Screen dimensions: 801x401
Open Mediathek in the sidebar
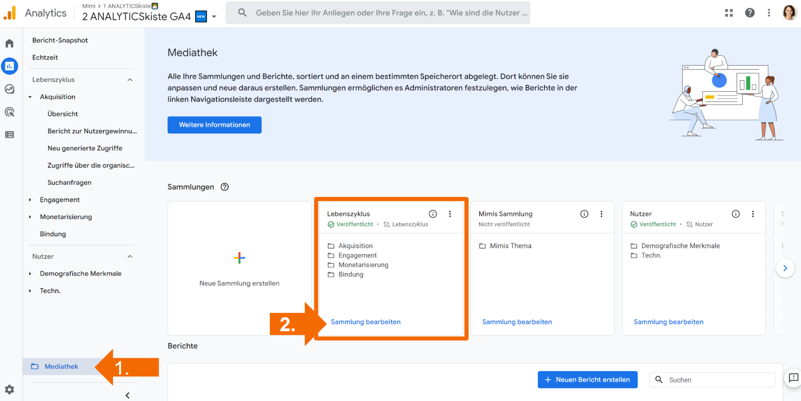61,366
